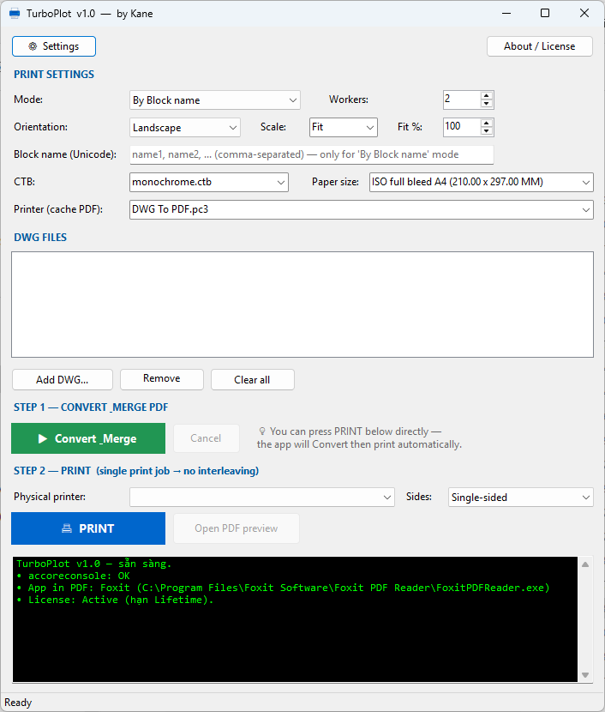Click the STEP 1 — CONVERT _MERGE PDF heading
This screenshot has height=712, width=605.
pyautogui.click(x=91, y=407)
